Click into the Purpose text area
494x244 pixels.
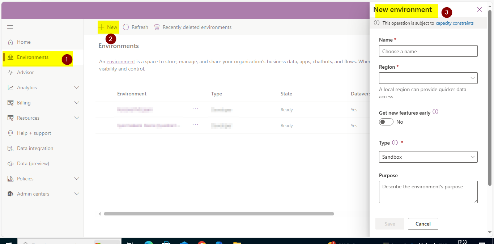428,192
